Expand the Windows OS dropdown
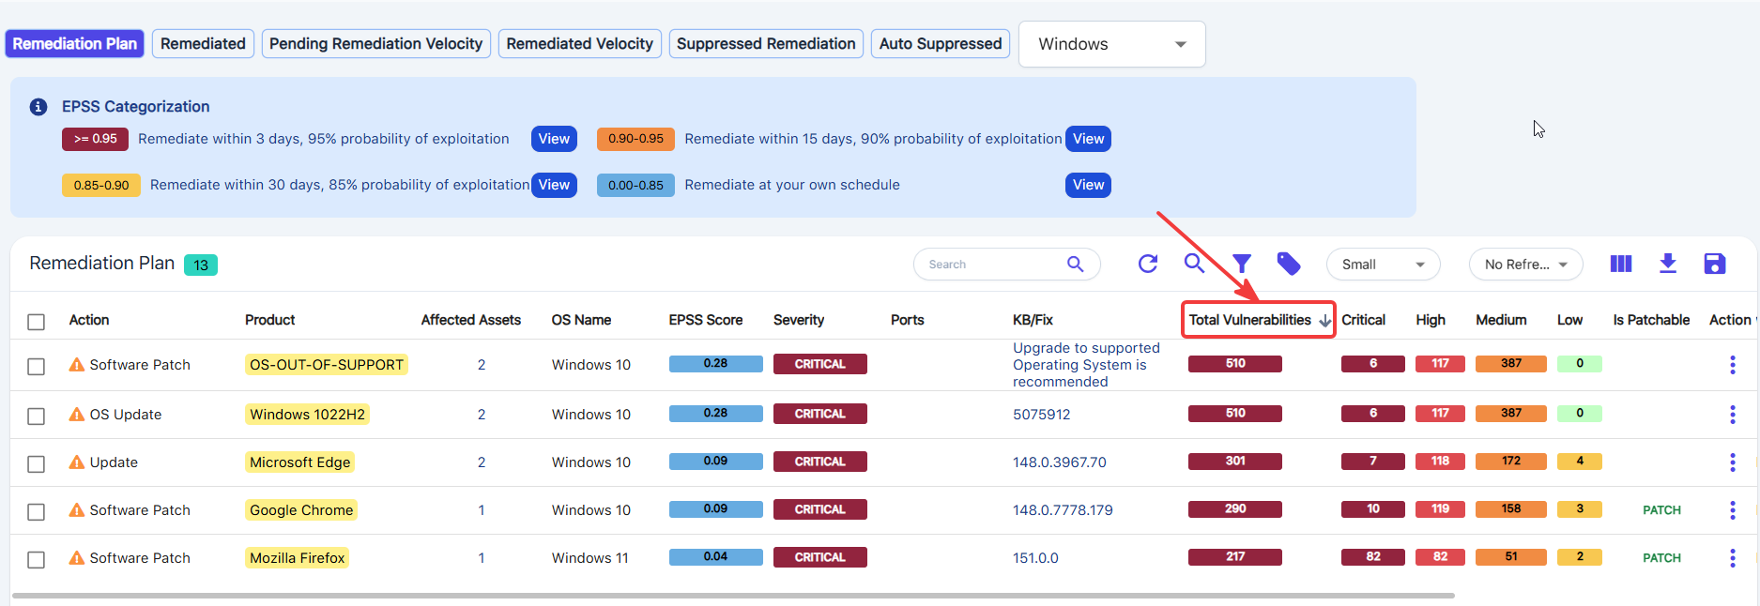1760x606 pixels. point(1112,44)
